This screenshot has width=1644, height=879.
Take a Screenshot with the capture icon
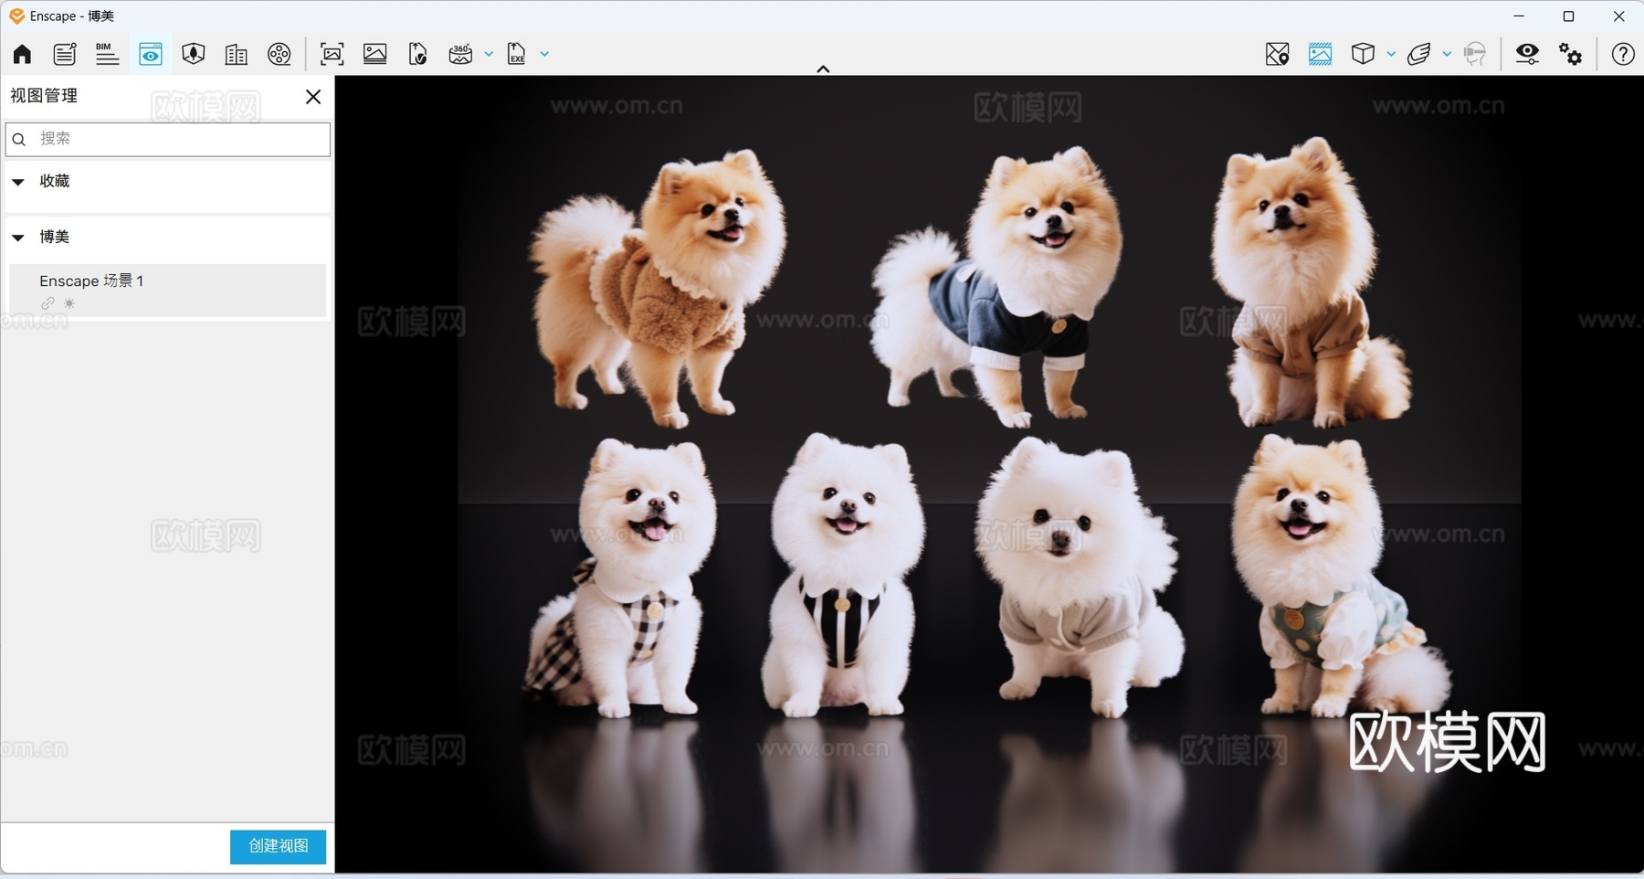tap(332, 54)
